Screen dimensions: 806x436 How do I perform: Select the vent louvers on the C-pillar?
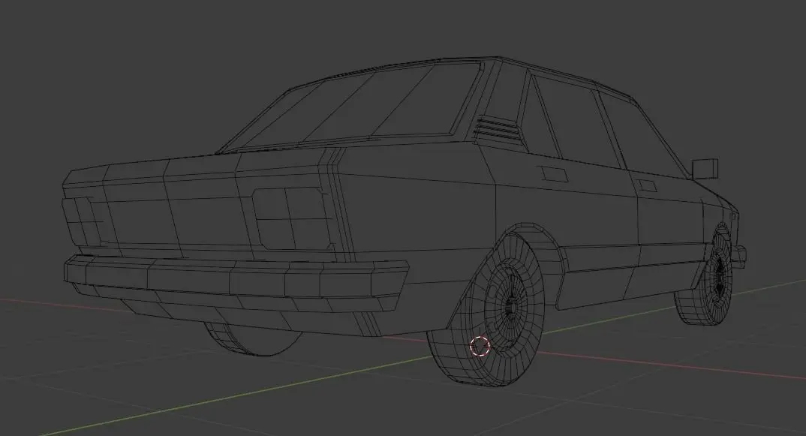pos(497,128)
